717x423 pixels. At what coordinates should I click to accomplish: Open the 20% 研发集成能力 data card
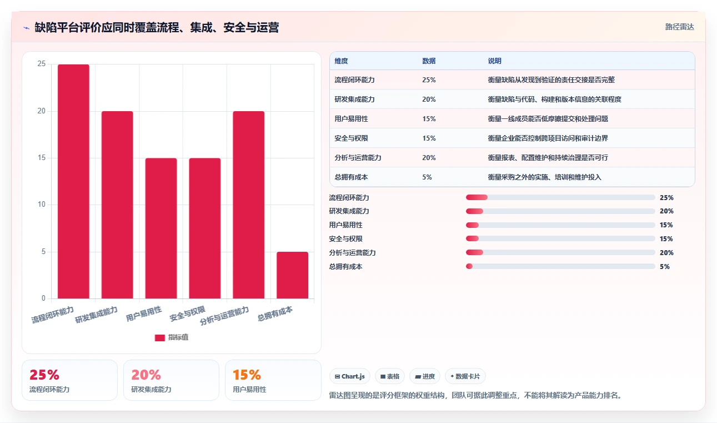[x=171, y=380]
